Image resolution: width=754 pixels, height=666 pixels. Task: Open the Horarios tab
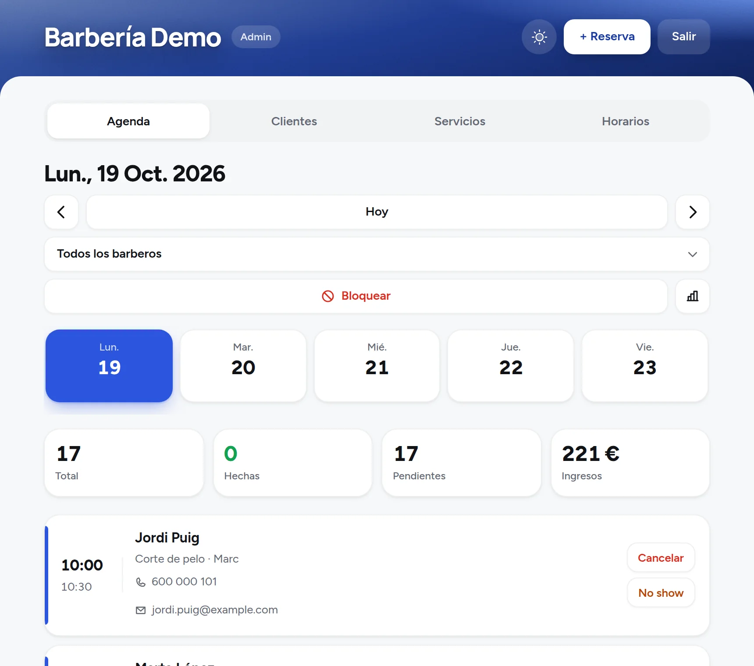(x=626, y=121)
